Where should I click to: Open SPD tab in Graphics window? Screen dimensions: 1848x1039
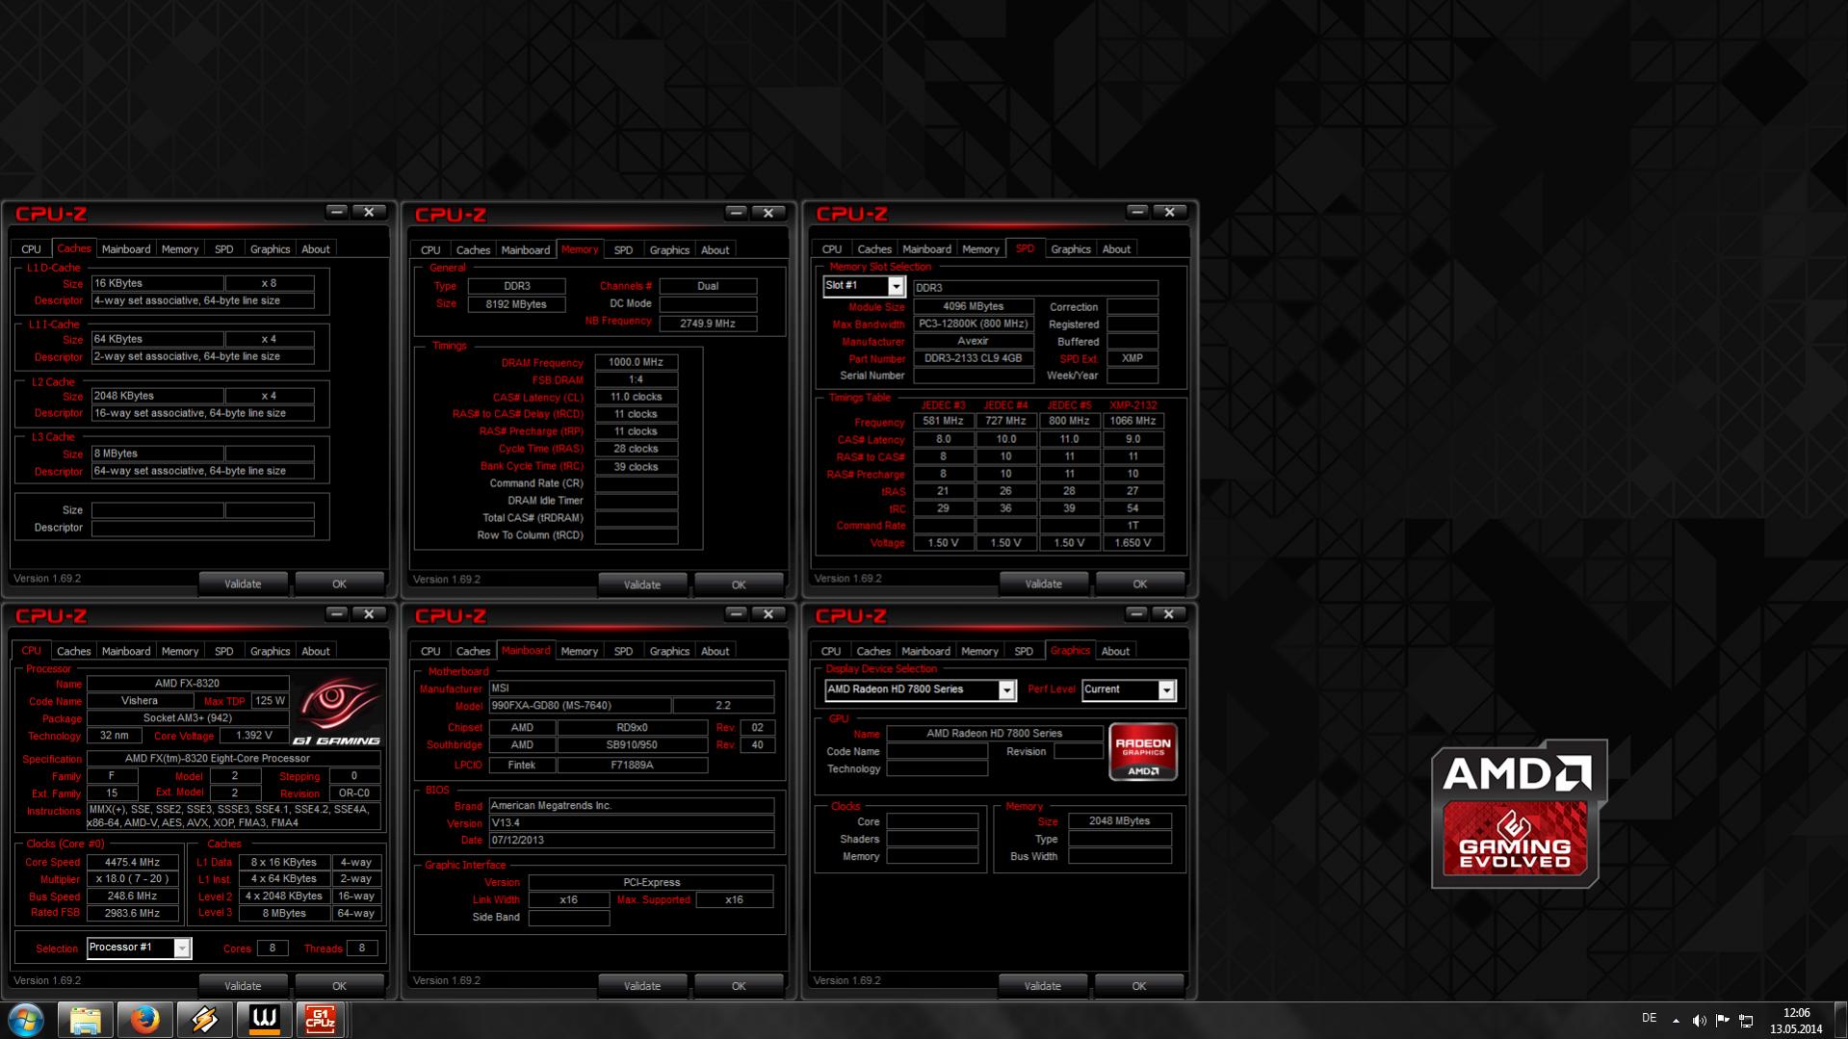coord(1024,652)
